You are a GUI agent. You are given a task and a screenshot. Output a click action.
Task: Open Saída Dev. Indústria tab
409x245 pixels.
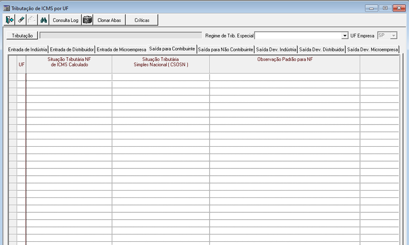tap(276, 49)
